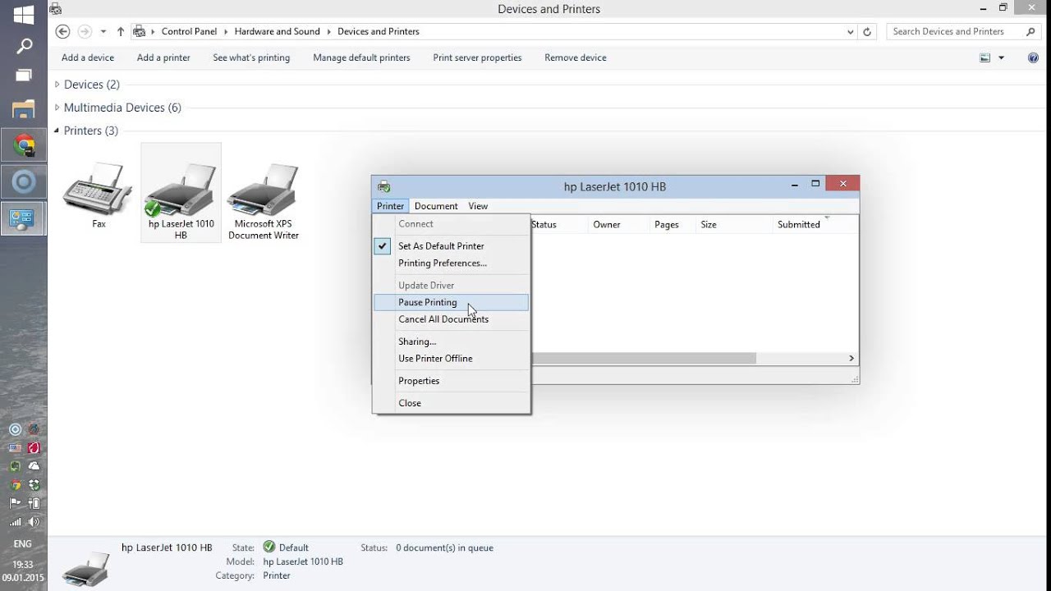Switch to the Control Panel taskbar icon
This screenshot has height=591, width=1051.
[x=24, y=218]
